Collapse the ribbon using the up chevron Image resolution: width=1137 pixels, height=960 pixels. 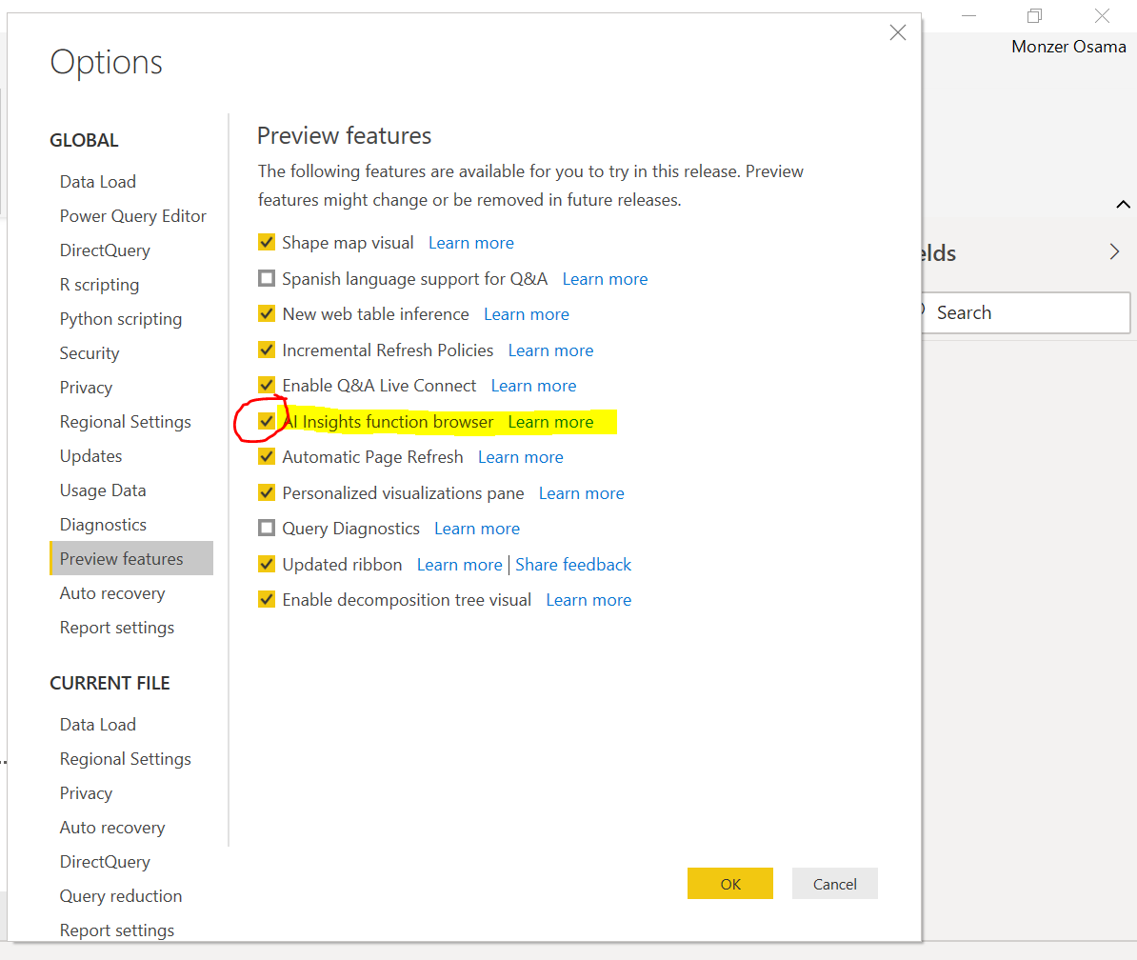coord(1123,205)
